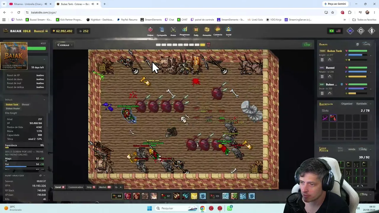This screenshot has width=379, height=213.
Task: Show more bookmarks chevron
Action: click(x=344, y=20)
